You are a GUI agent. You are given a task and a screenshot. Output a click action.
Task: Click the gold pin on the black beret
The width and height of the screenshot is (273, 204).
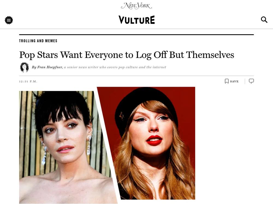click(x=122, y=116)
